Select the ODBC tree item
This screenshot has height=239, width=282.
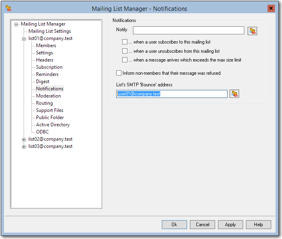pyautogui.click(x=42, y=132)
